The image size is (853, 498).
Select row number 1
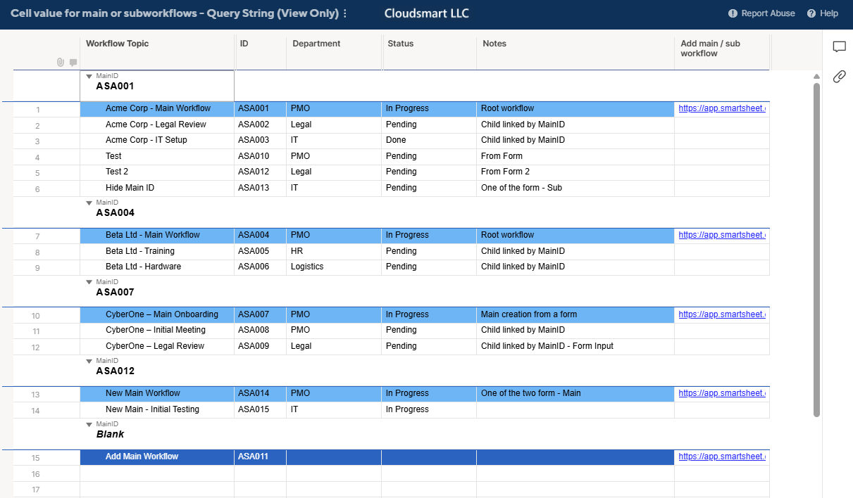pos(37,110)
